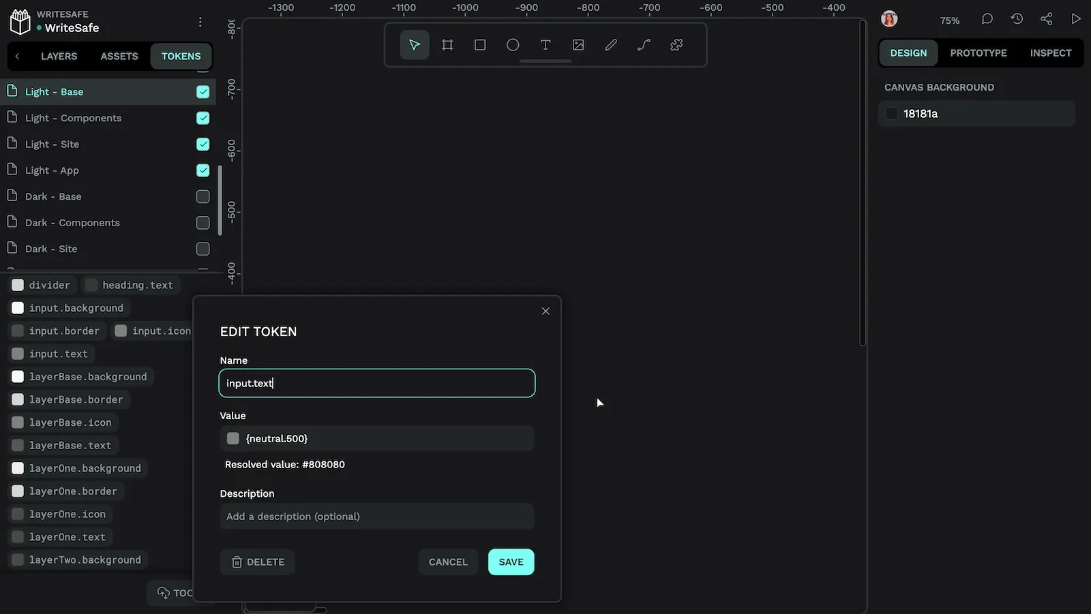Collapse sidebar with back chevron
The image size is (1091, 614).
tap(17, 56)
